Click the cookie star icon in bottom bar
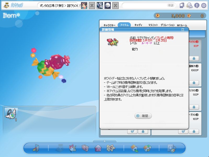 (x=111, y=148)
